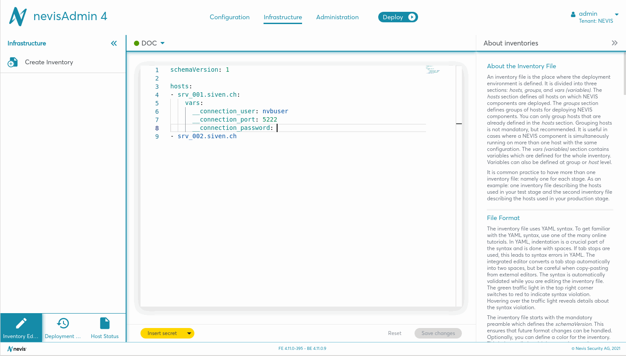The width and height of the screenshot is (626, 356).
Task: Open the Administration tab
Action: click(337, 17)
